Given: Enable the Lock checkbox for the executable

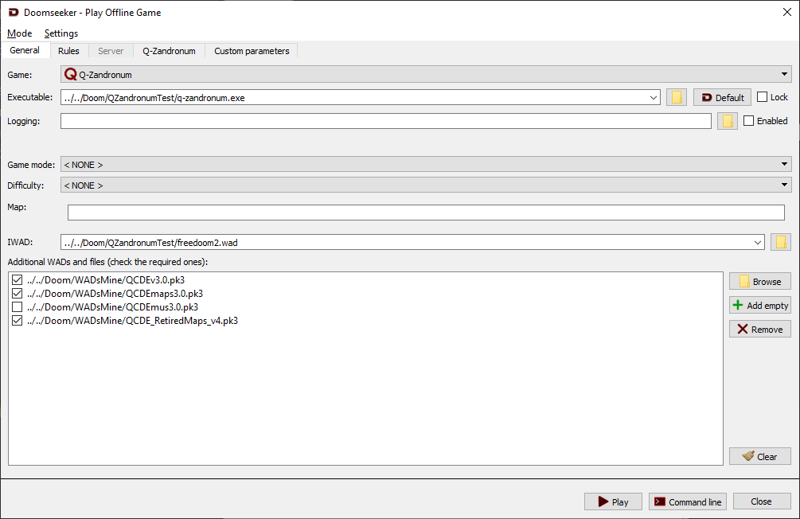Looking at the screenshot, I should tap(763, 97).
